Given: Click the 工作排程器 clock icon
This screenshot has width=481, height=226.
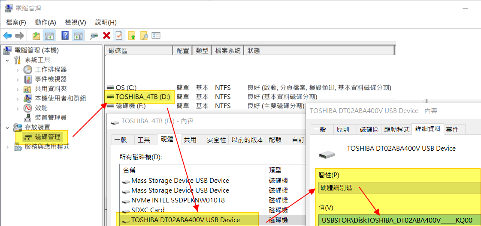Looking at the screenshot, I should tap(27, 70).
